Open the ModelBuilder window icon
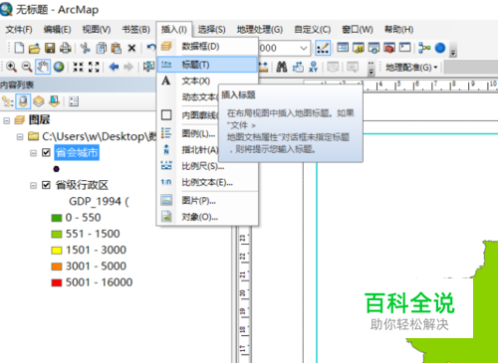Viewport: 498px width, 363px height. tap(424, 48)
